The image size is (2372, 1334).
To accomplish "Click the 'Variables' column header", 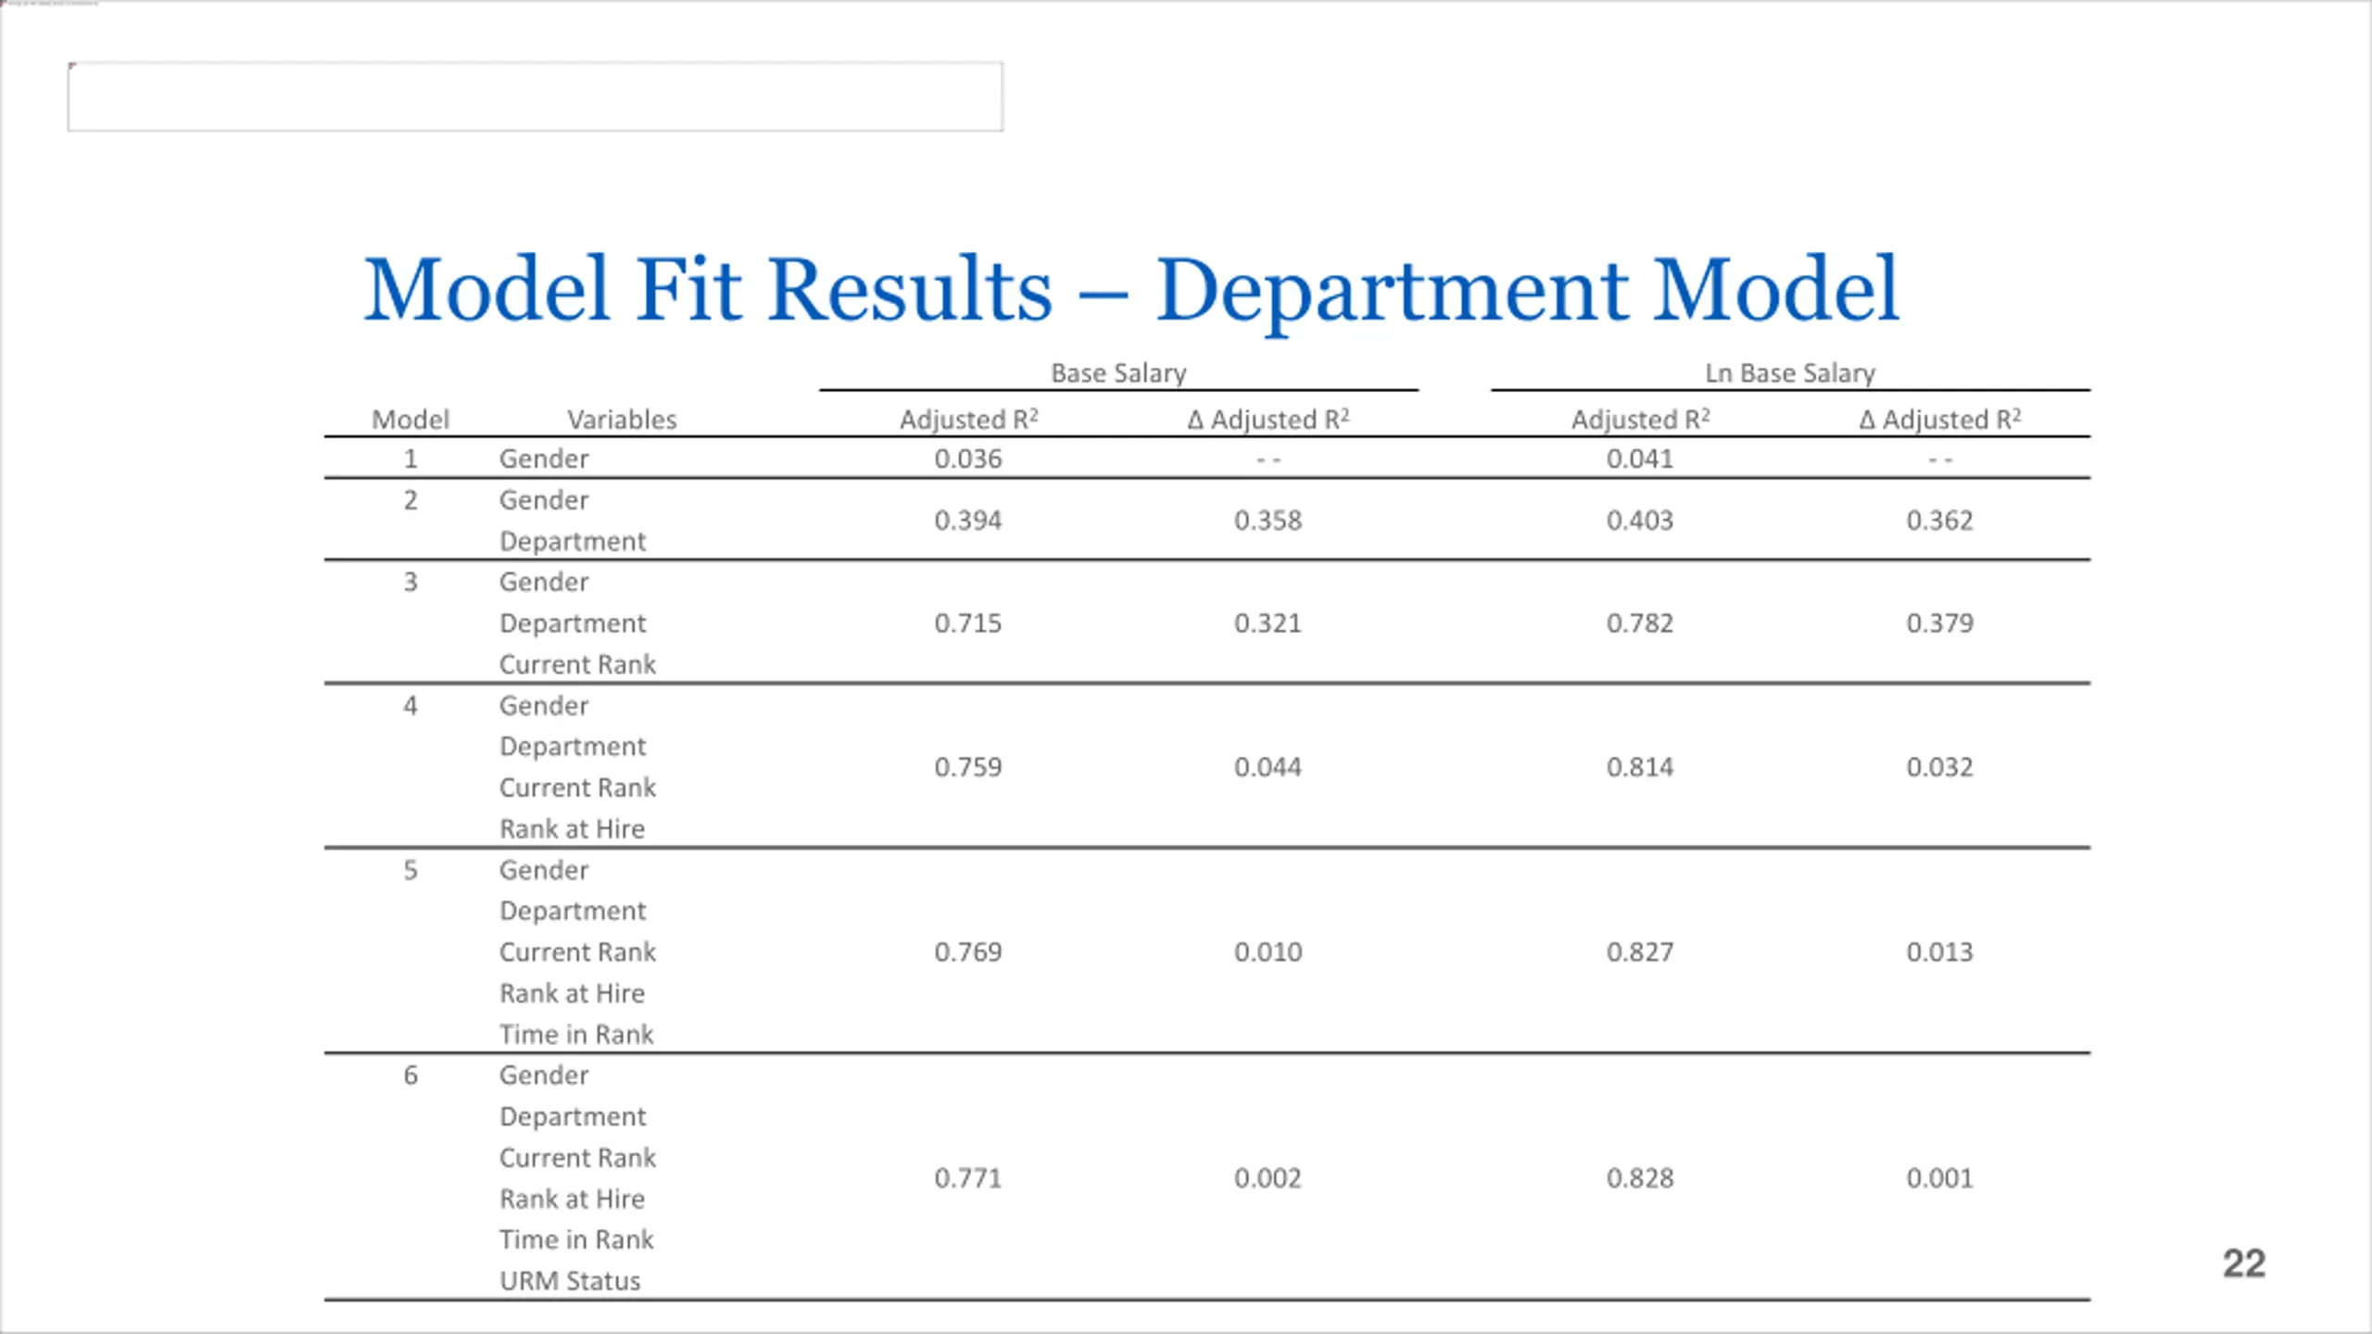I will (x=622, y=420).
